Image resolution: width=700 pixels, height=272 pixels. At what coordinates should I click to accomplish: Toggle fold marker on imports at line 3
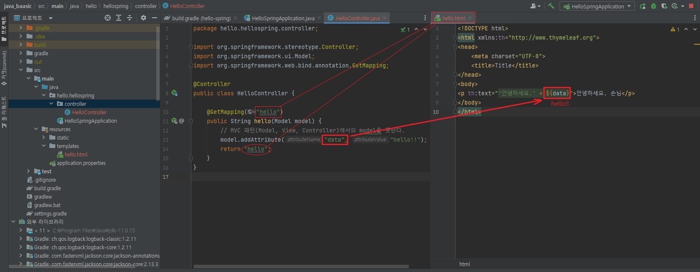[191, 47]
